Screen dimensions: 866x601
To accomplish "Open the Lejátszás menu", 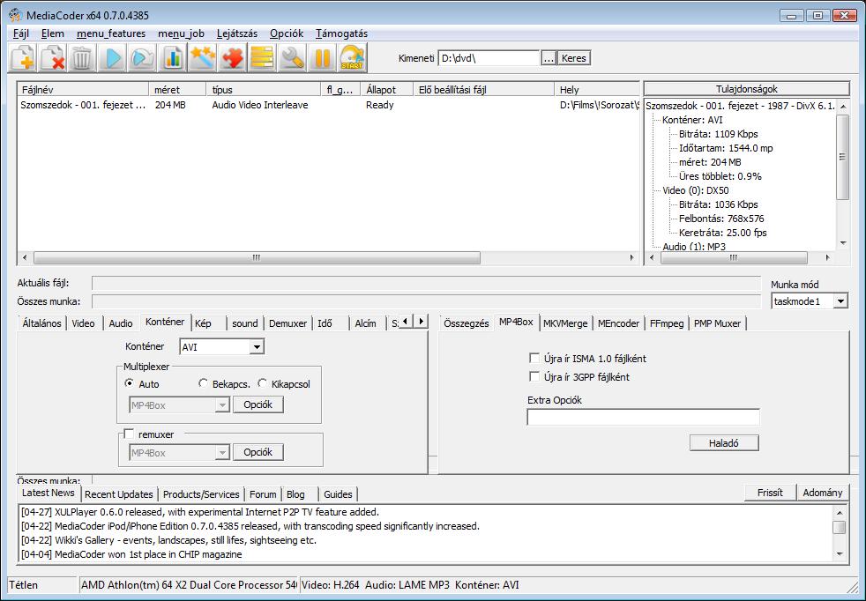I will (237, 33).
